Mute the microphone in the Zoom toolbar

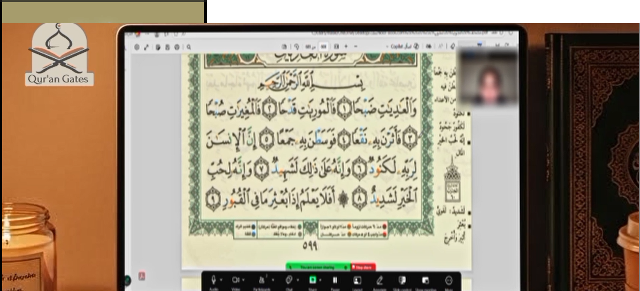click(214, 280)
